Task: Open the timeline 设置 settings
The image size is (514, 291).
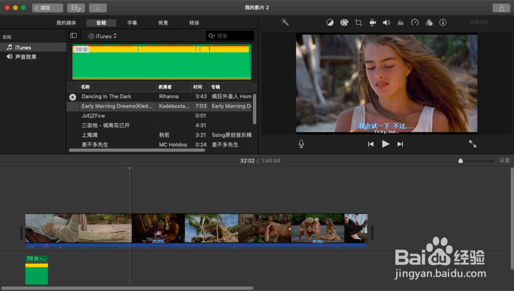Action: coord(505,161)
